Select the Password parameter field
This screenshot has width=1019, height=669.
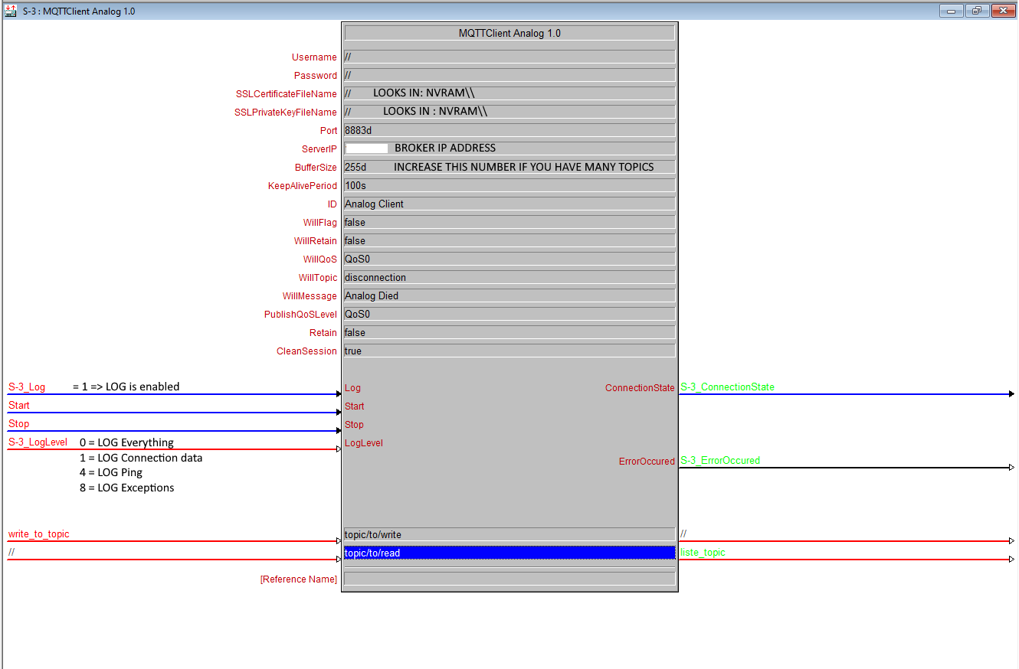pos(509,75)
